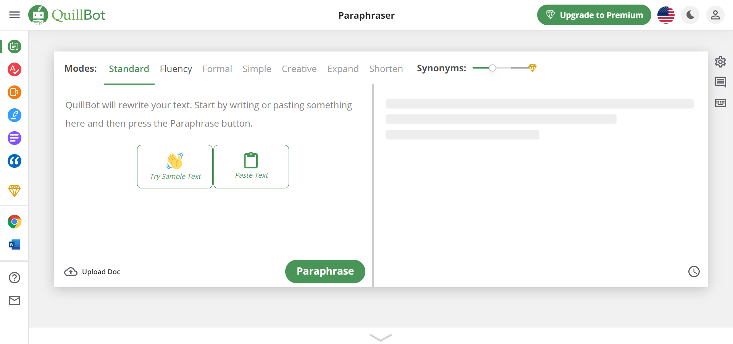Open the user account profile icon
Screen dimensions: 733x344
click(715, 15)
